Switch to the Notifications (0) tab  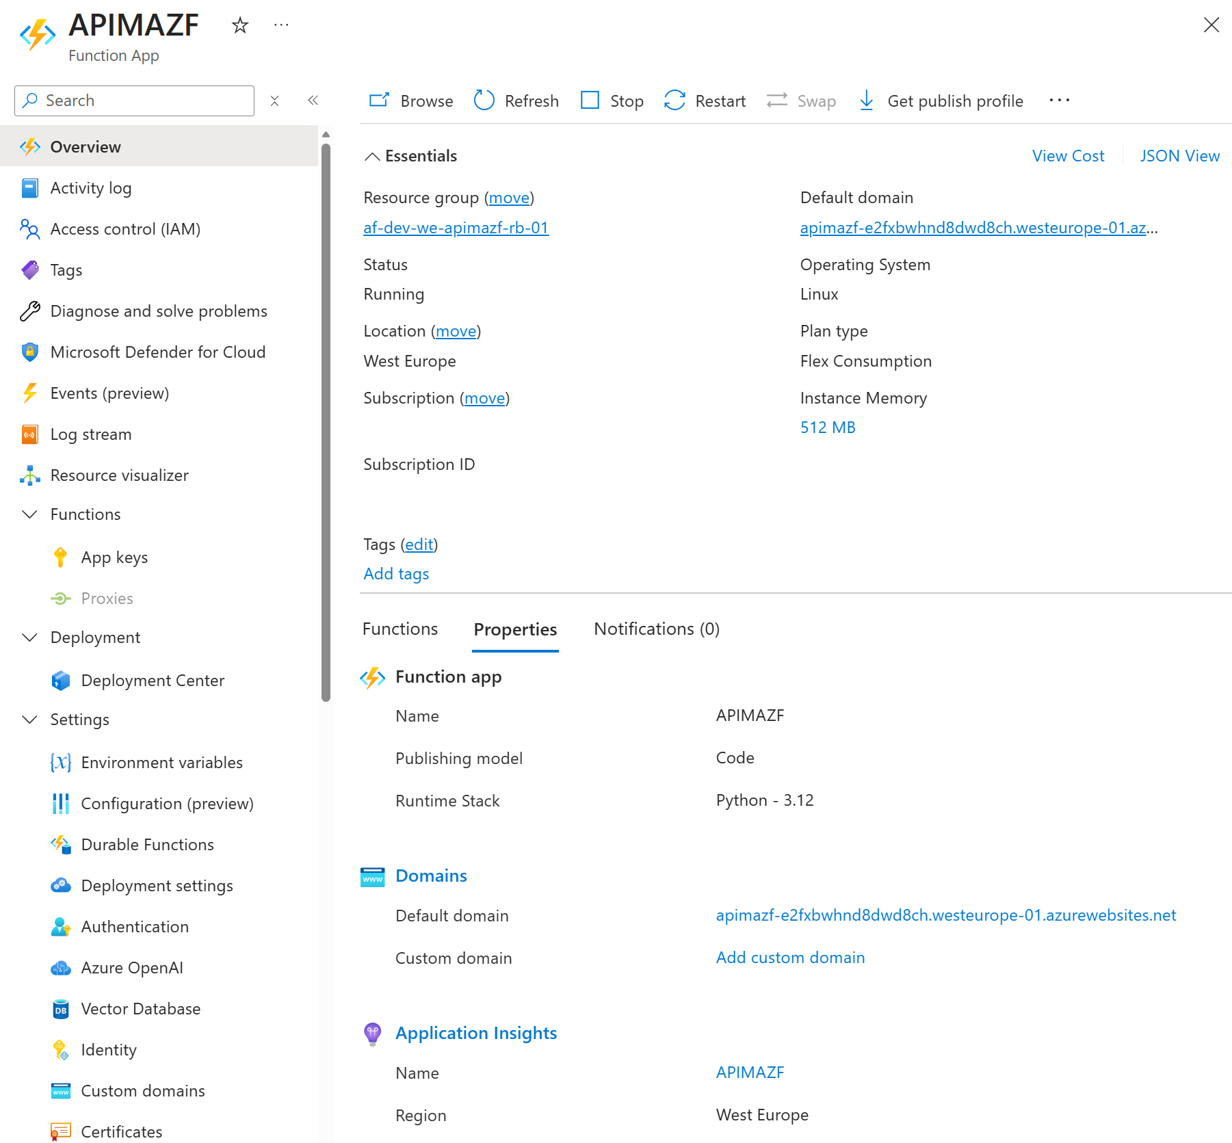656,629
